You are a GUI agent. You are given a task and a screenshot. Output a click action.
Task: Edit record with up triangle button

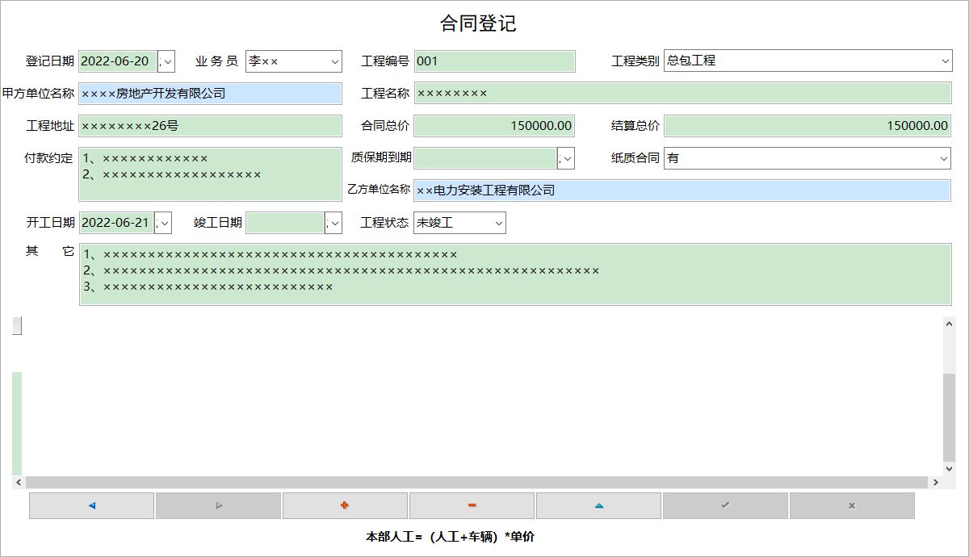[598, 505]
